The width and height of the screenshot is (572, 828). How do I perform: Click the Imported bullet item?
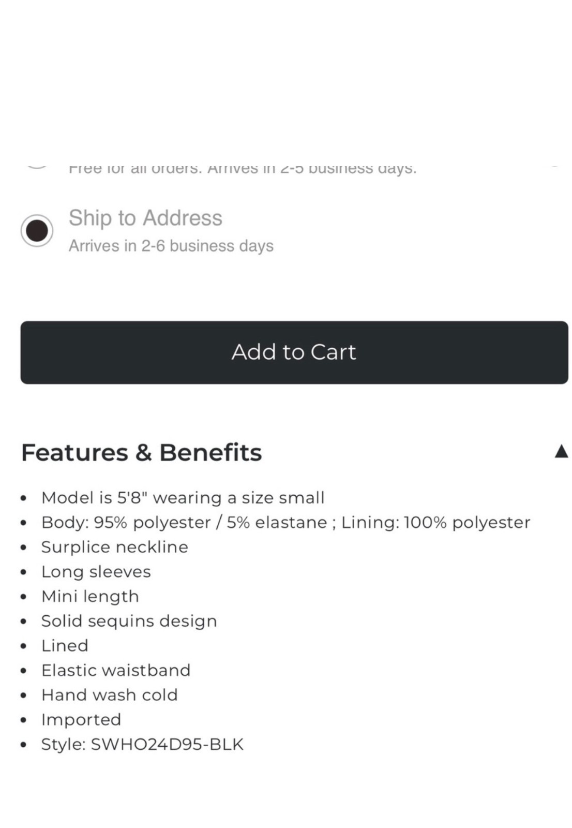81,720
